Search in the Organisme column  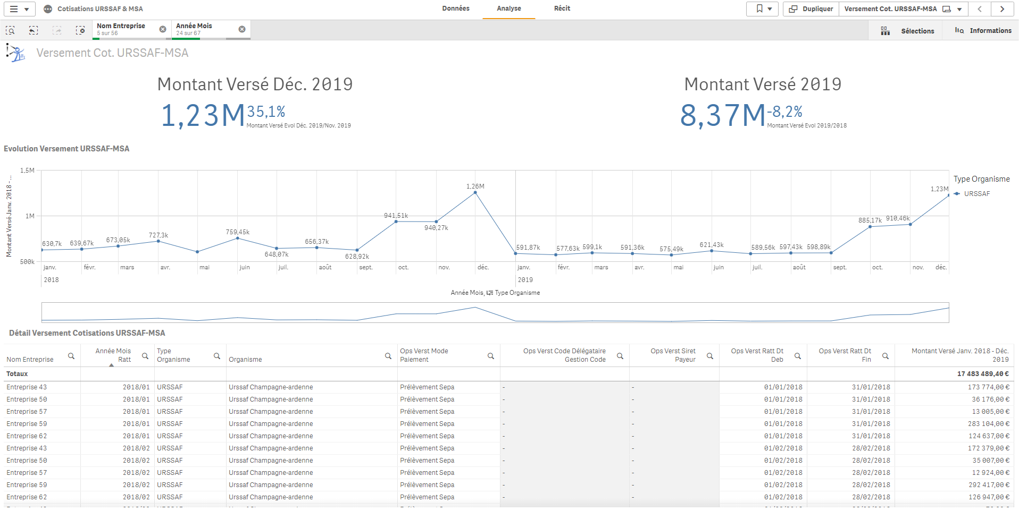(388, 356)
